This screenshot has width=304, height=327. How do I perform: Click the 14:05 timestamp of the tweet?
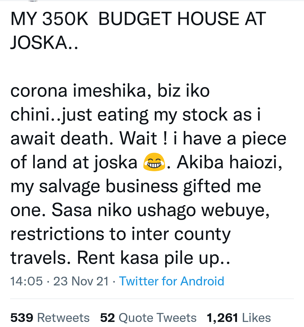tap(26, 281)
